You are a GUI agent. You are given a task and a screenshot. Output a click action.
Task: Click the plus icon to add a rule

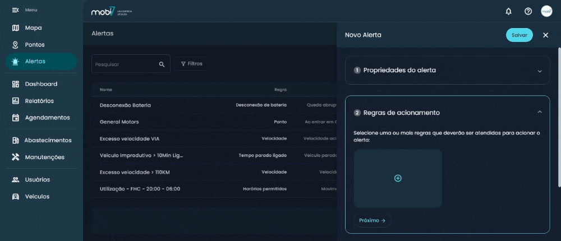tap(398, 178)
